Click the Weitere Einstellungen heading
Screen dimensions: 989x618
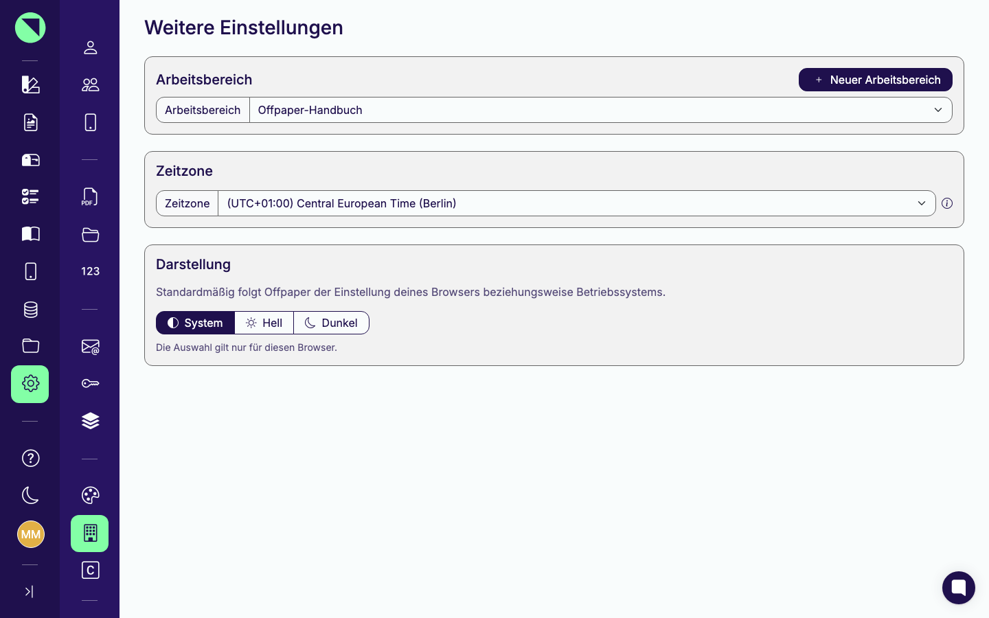(x=244, y=27)
